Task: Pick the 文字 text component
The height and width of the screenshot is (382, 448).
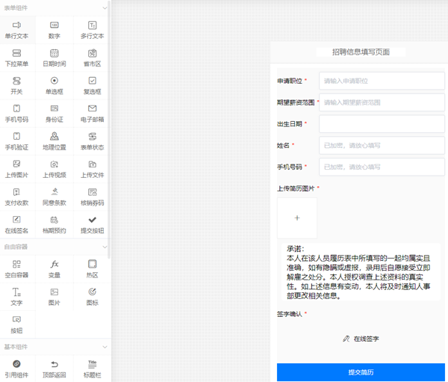Action: click(17, 297)
